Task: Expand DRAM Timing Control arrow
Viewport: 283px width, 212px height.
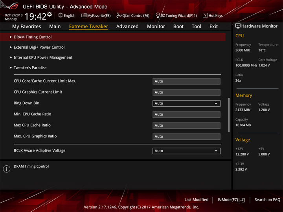Action: click(x=11, y=37)
